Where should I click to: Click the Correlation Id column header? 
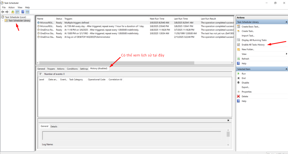[115, 80]
